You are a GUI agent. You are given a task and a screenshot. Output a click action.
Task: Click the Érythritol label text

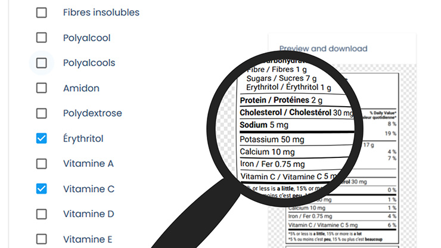click(83, 138)
